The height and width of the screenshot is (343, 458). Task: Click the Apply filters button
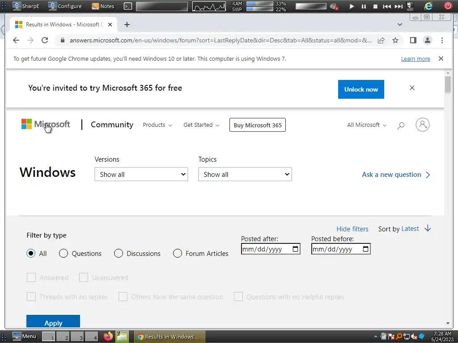point(53,321)
